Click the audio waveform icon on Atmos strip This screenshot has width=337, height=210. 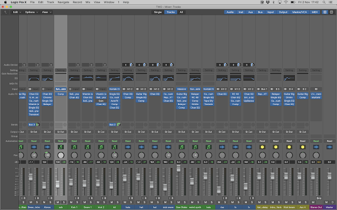coord(47,147)
